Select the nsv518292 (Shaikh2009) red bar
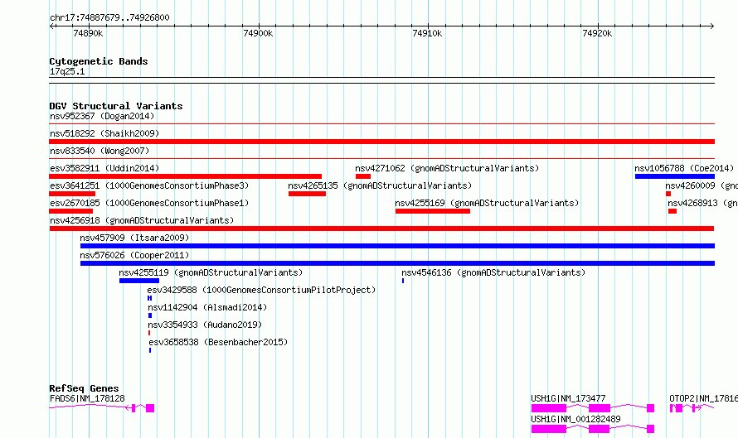 pyautogui.click(x=381, y=142)
